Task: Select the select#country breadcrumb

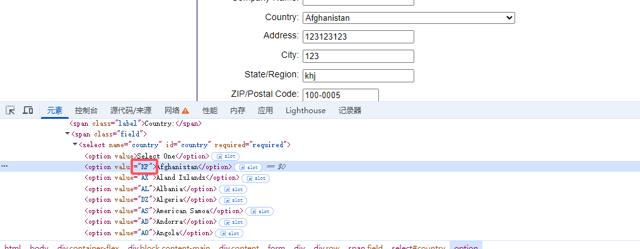Action: click(419, 246)
